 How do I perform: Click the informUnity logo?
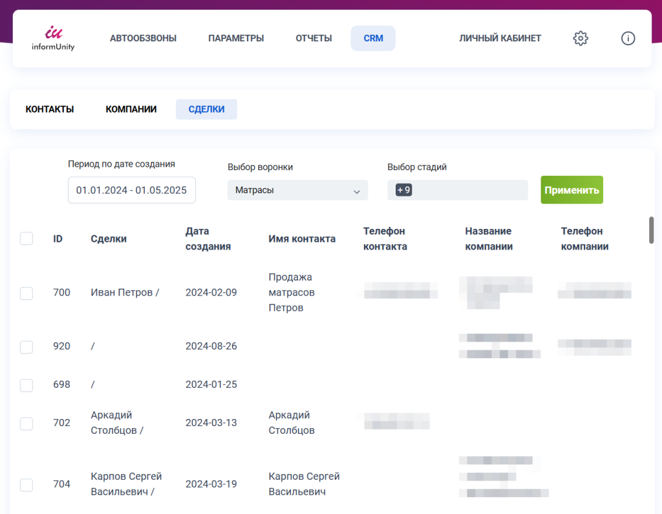[x=53, y=38]
